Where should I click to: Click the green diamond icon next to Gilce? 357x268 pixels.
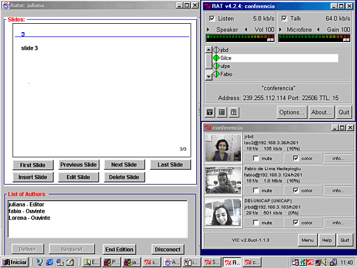pos(216,58)
